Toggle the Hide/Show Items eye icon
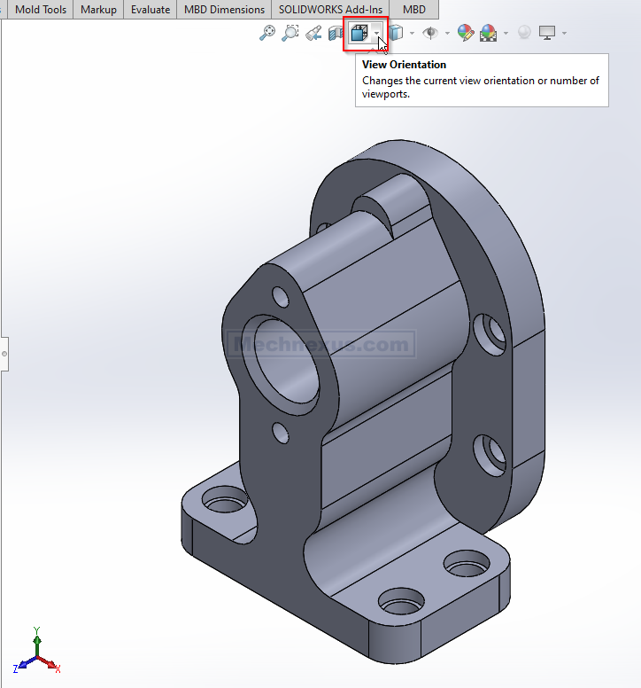Screen dimensions: 641x688 point(431,34)
